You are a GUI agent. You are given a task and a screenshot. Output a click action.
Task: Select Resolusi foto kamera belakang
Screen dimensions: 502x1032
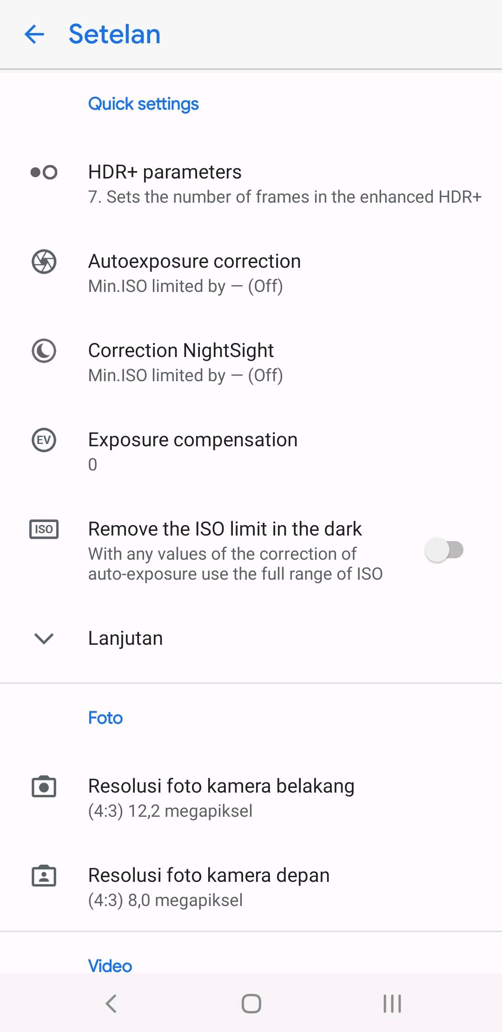click(x=221, y=797)
